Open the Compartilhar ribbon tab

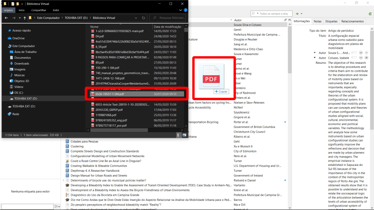point(38,10)
